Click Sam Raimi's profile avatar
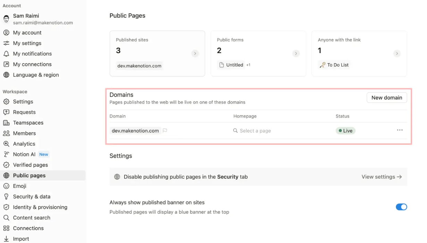The width and height of the screenshot is (427, 243). tap(6, 19)
